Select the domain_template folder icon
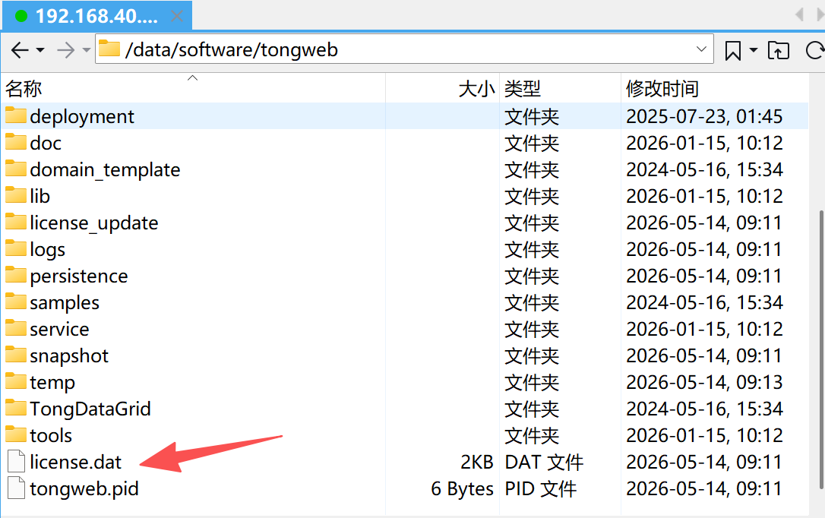 coord(16,169)
